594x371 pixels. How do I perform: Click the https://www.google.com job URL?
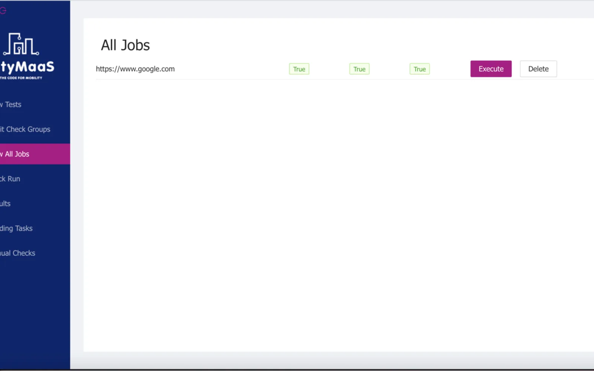(135, 69)
